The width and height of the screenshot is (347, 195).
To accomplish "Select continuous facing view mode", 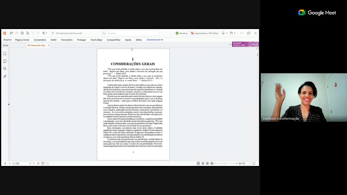I will coord(212,163).
